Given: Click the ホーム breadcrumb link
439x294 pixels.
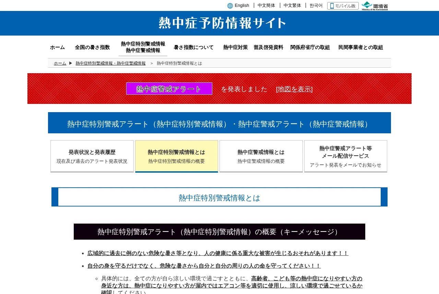Looking at the screenshot, I should (x=60, y=63).
